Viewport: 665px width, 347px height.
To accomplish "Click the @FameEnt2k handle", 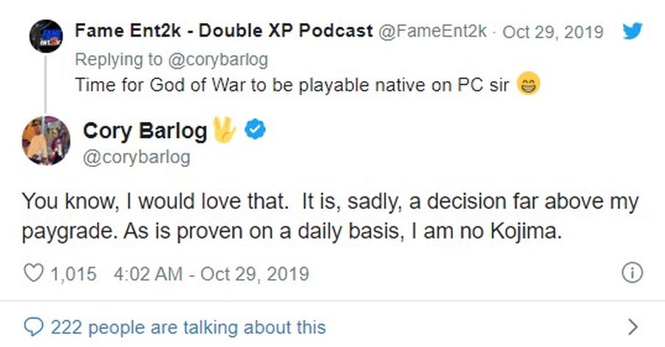I will (432, 32).
